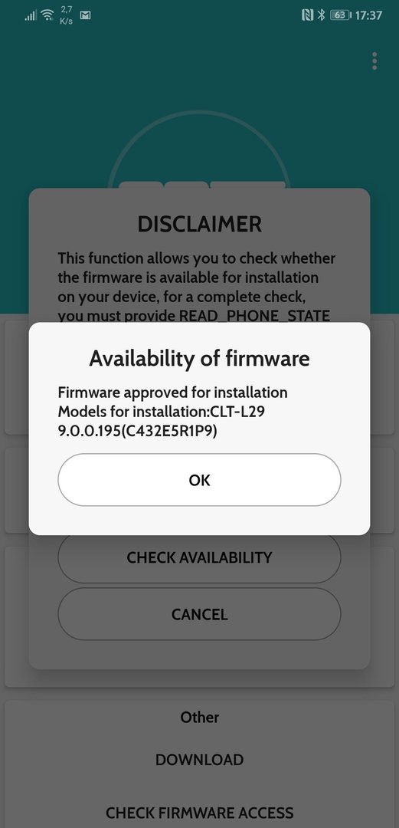Open the three-dot overflow menu
This screenshot has width=399, height=828.
[x=374, y=61]
